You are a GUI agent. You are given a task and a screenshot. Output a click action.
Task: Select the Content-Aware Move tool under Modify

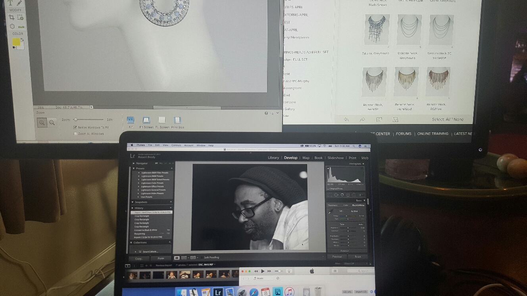coord(12,26)
